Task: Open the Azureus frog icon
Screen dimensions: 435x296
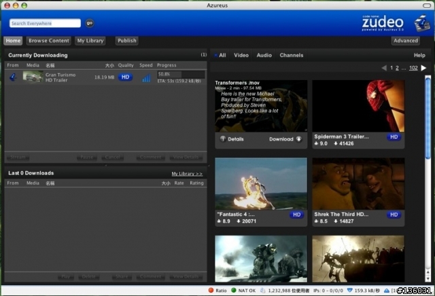Action: [x=421, y=23]
